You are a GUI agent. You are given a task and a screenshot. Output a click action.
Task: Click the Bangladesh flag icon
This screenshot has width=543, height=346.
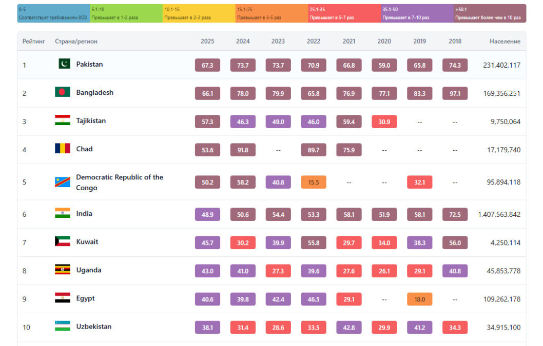coord(63,92)
